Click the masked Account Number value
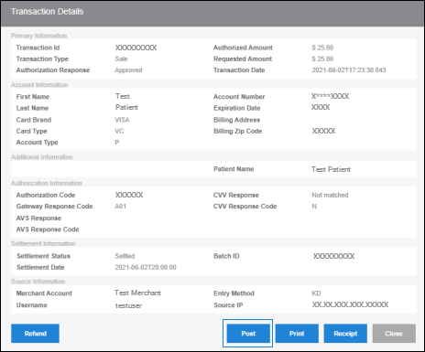 click(x=331, y=96)
